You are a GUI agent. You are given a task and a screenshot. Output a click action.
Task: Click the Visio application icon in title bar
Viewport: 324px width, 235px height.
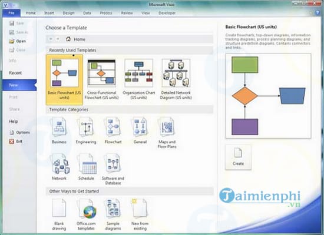(x=5, y=5)
